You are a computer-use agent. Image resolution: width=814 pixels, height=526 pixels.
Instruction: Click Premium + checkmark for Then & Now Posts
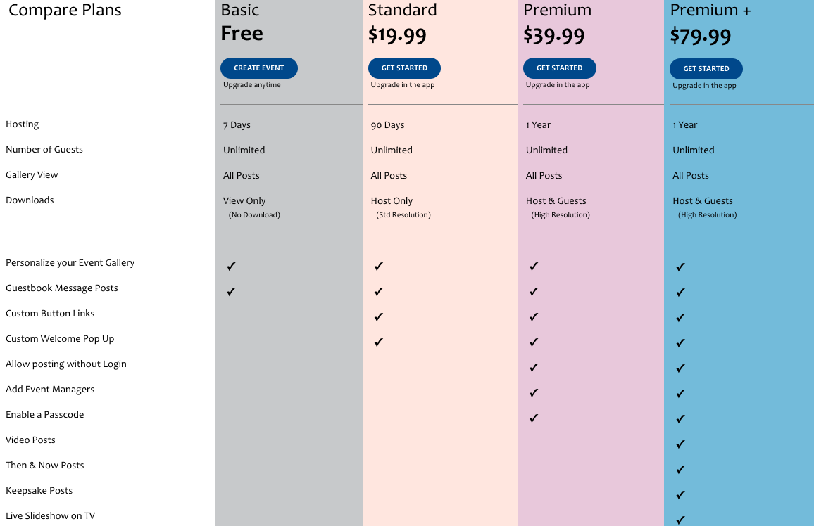681,470
